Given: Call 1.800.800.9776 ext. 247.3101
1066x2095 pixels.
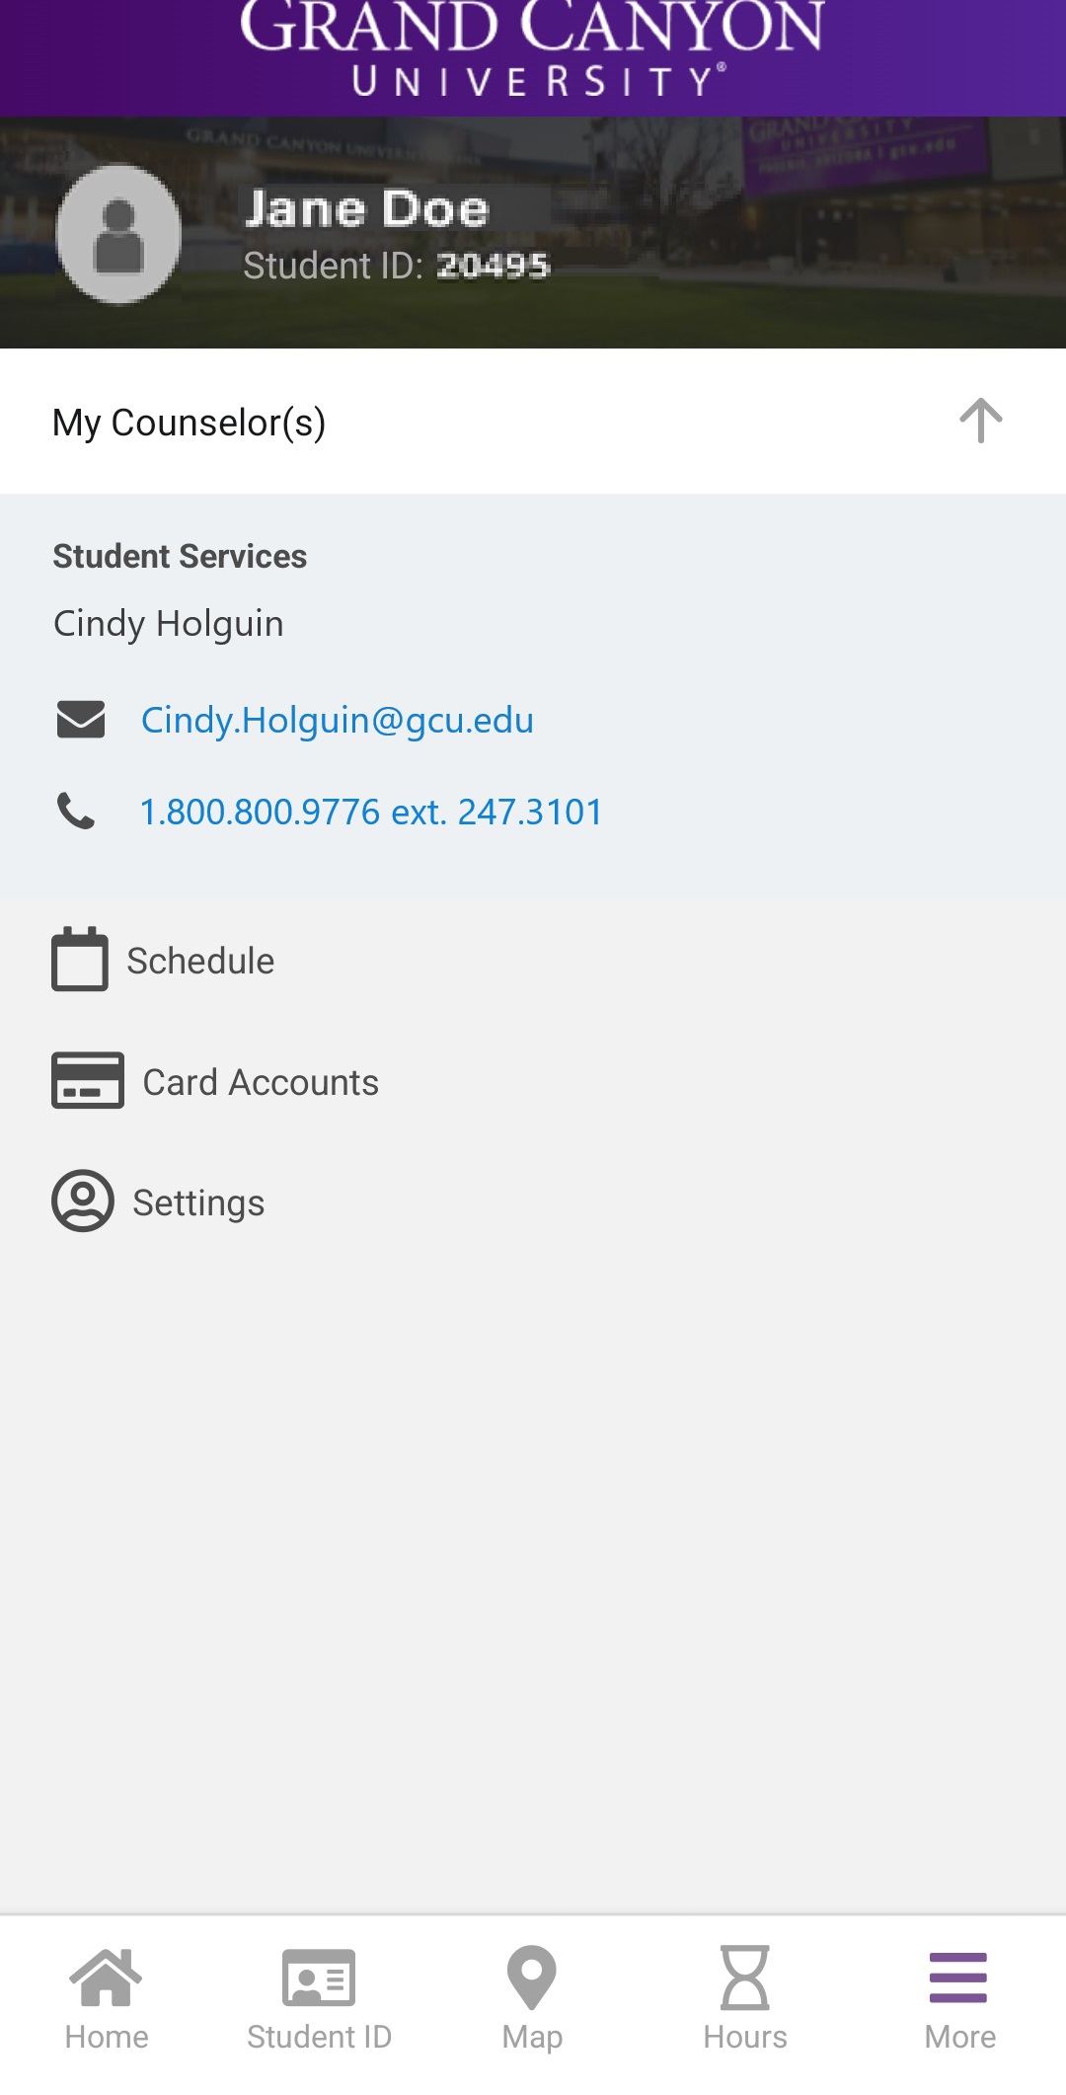Looking at the screenshot, I should pos(371,813).
